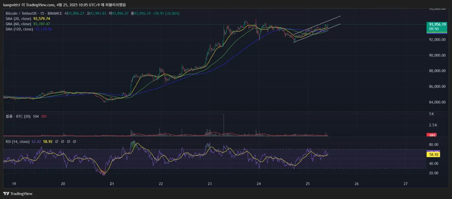Click the yellow RSI 58.92 axis label

pyautogui.click(x=433, y=155)
